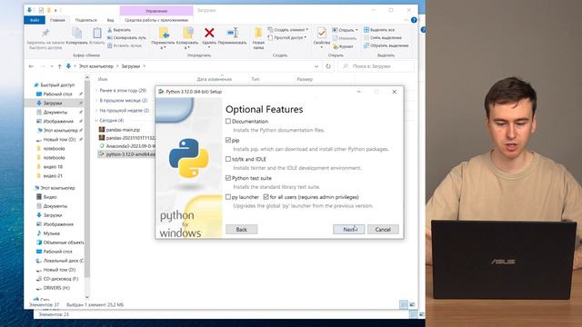Click Скопировать путь icon
Screen dimensions: 582x327
(x=110, y=38)
